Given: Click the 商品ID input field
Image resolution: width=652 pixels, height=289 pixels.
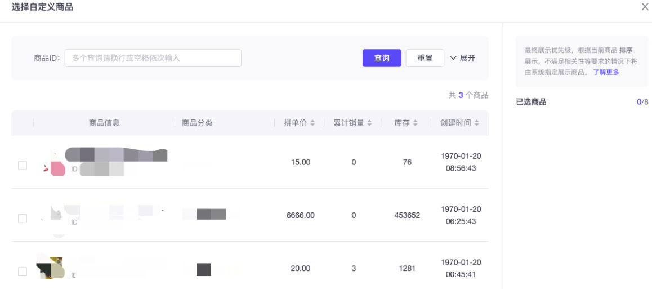Looking at the screenshot, I should (153, 58).
